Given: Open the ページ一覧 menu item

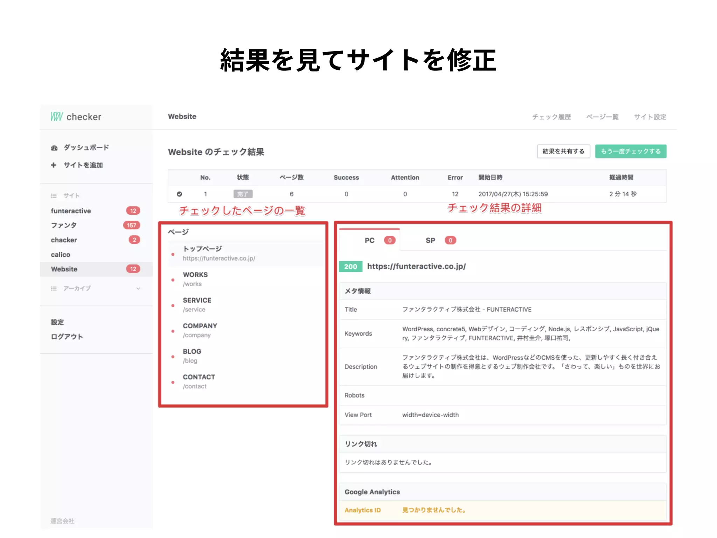Looking at the screenshot, I should 602,117.
